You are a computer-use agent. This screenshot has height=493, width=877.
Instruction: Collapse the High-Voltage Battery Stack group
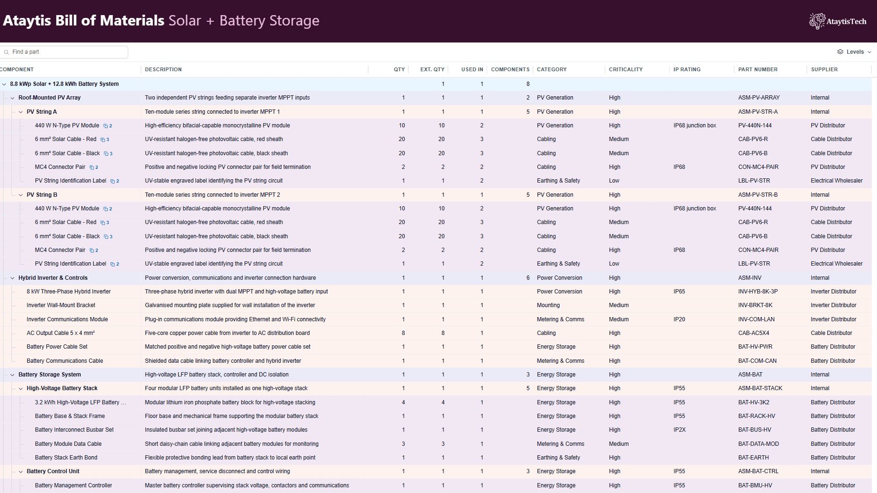tap(21, 389)
